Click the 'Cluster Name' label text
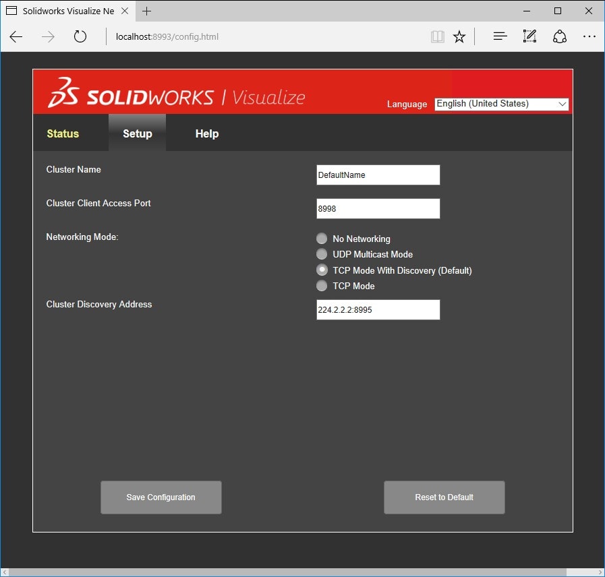This screenshot has height=577, width=605. (x=74, y=169)
